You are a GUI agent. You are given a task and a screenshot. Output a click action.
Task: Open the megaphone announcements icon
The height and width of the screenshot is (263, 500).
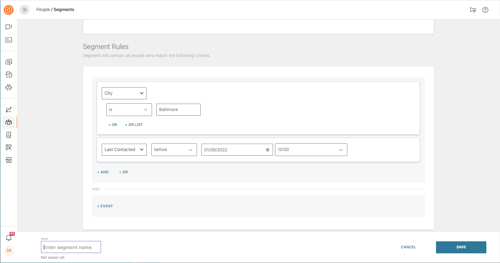[x=473, y=10]
